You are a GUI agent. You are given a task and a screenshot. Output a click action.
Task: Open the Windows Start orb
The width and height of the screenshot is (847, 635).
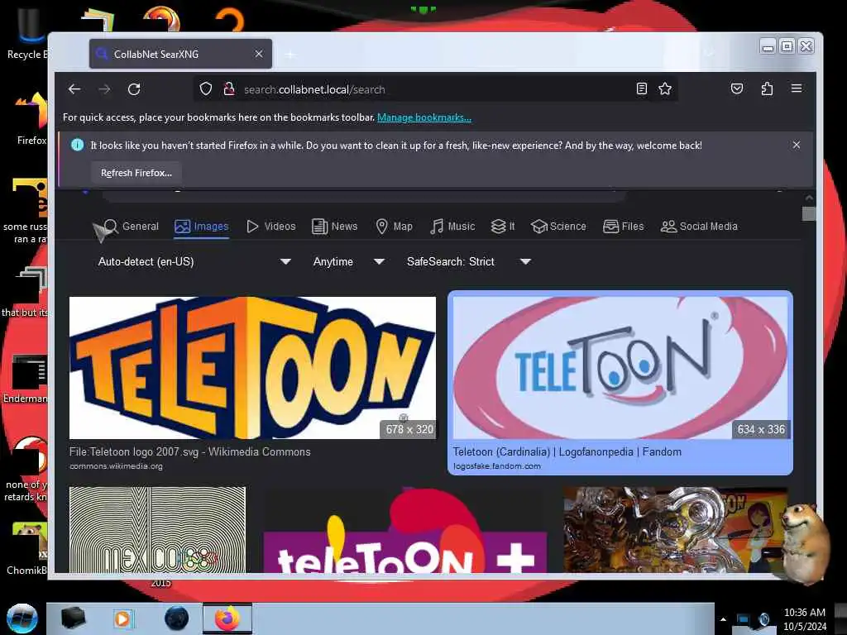[x=22, y=618]
